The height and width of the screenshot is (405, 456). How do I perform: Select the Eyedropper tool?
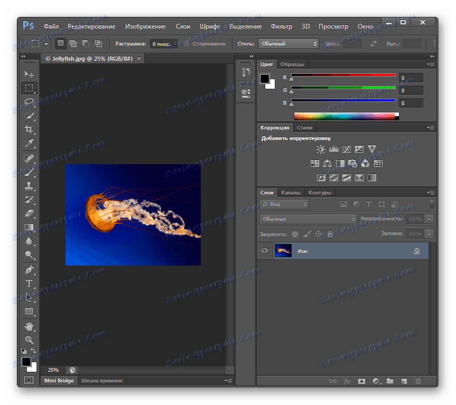pos(29,143)
